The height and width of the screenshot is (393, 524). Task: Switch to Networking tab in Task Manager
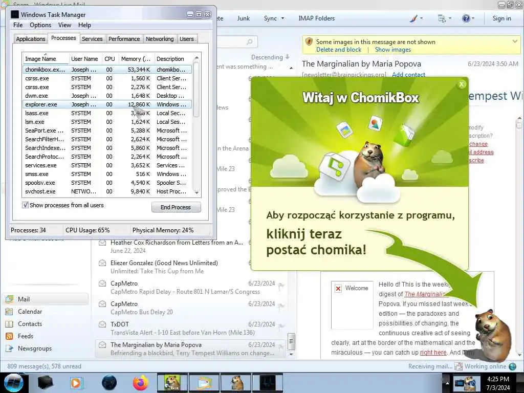click(x=160, y=39)
